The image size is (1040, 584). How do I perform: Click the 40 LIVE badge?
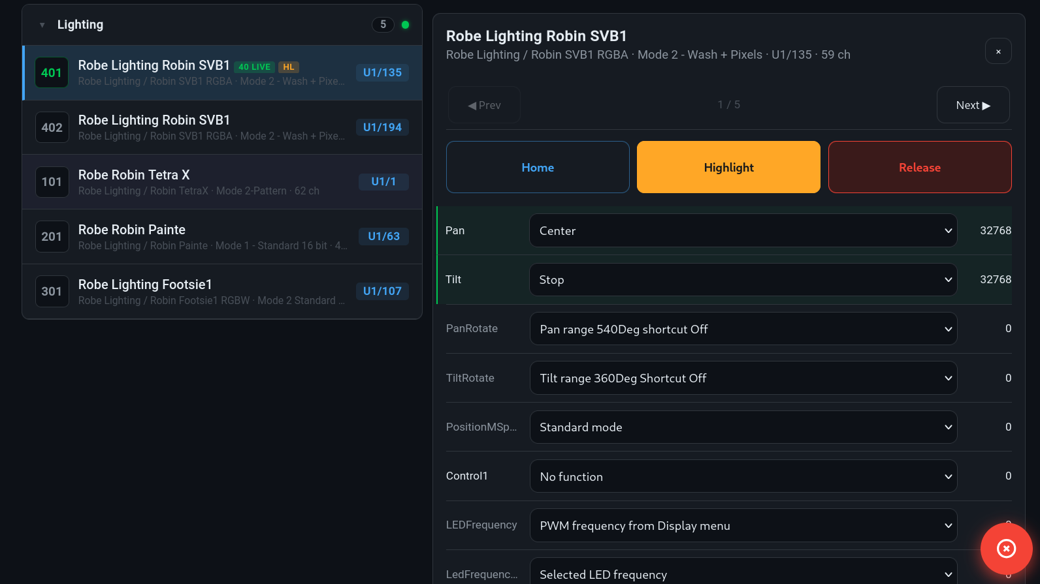(x=254, y=67)
